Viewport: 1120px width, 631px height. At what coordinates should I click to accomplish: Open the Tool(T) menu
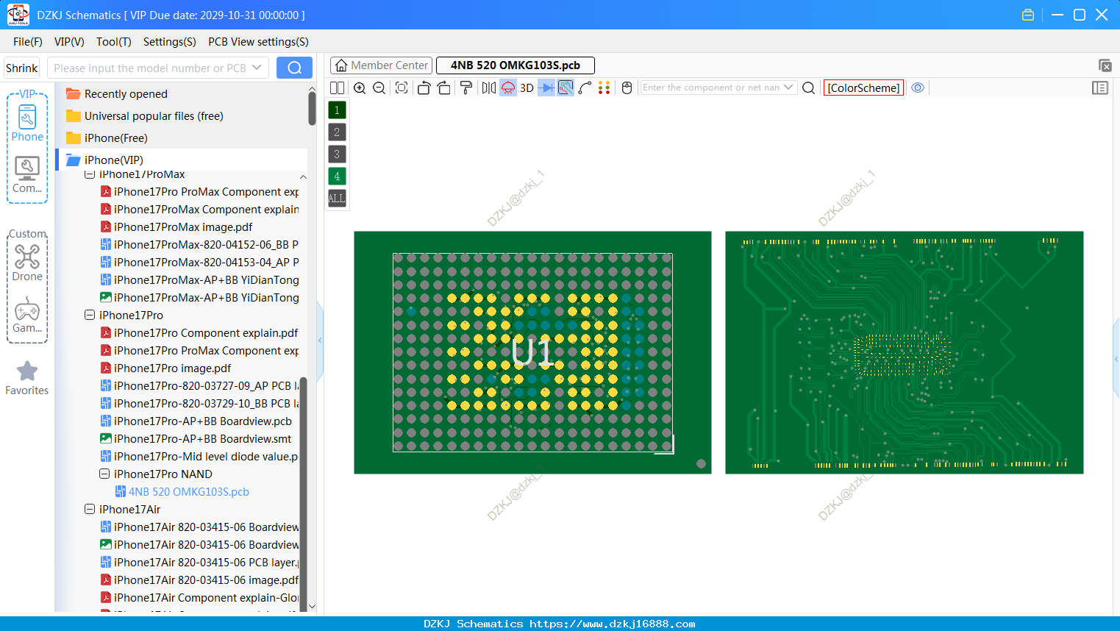(113, 42)
